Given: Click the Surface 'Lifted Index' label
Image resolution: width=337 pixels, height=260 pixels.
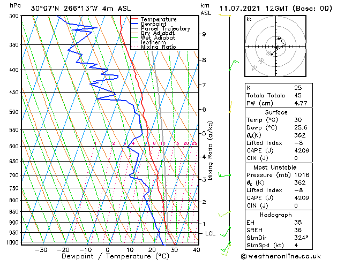Looking at the screenshot, I should (264, 143).
